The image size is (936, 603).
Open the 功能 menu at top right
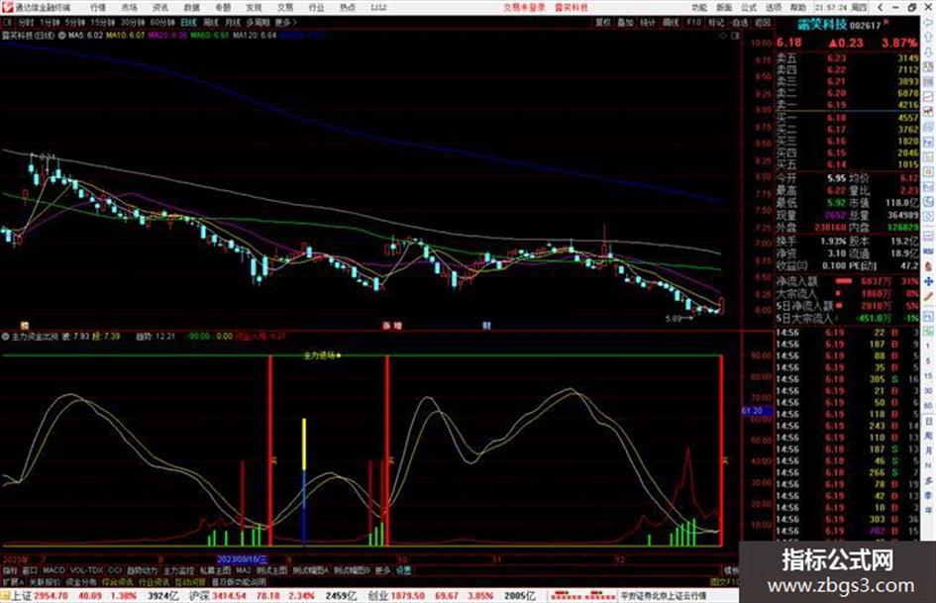coord(699,7)
